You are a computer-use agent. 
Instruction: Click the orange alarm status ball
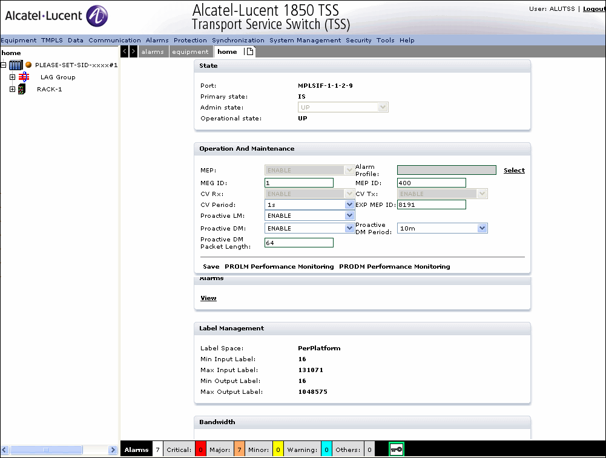coord(28,65)
